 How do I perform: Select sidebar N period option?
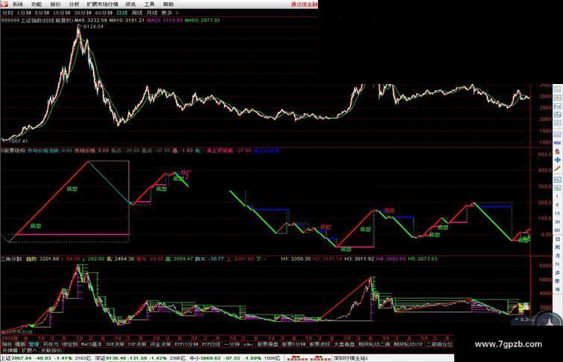[558, 264]
